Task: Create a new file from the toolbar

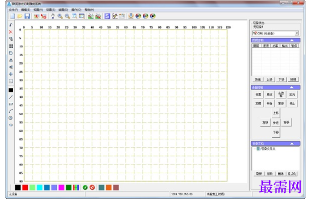Action: 13,16
